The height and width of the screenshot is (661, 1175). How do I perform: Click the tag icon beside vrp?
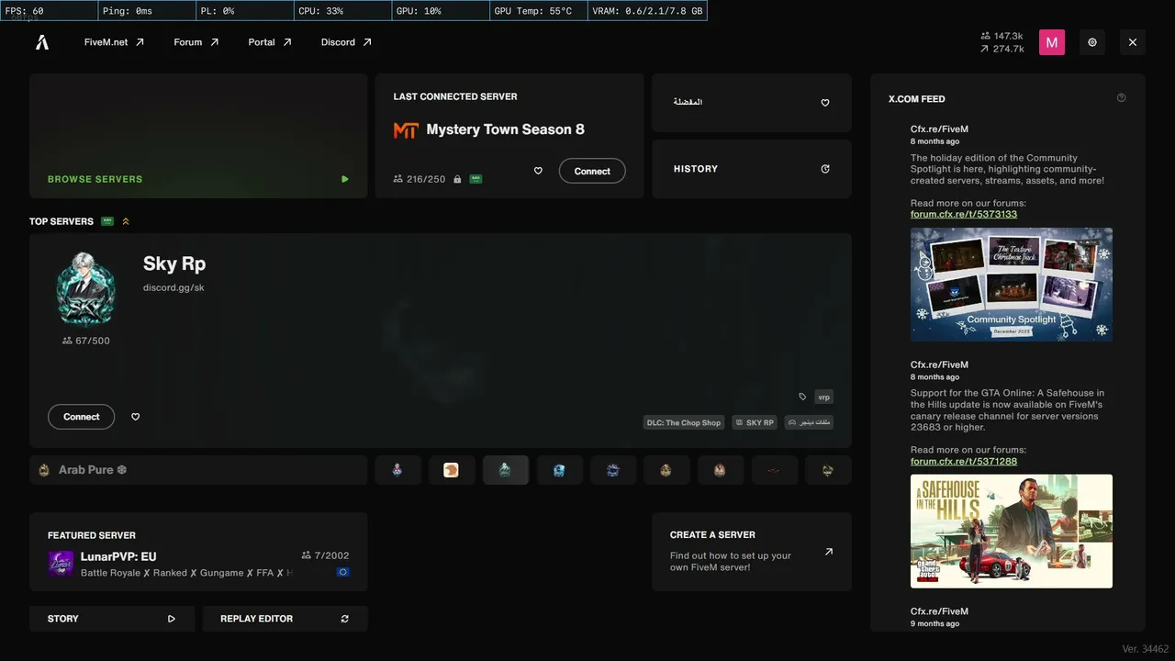tap(802, 397)
